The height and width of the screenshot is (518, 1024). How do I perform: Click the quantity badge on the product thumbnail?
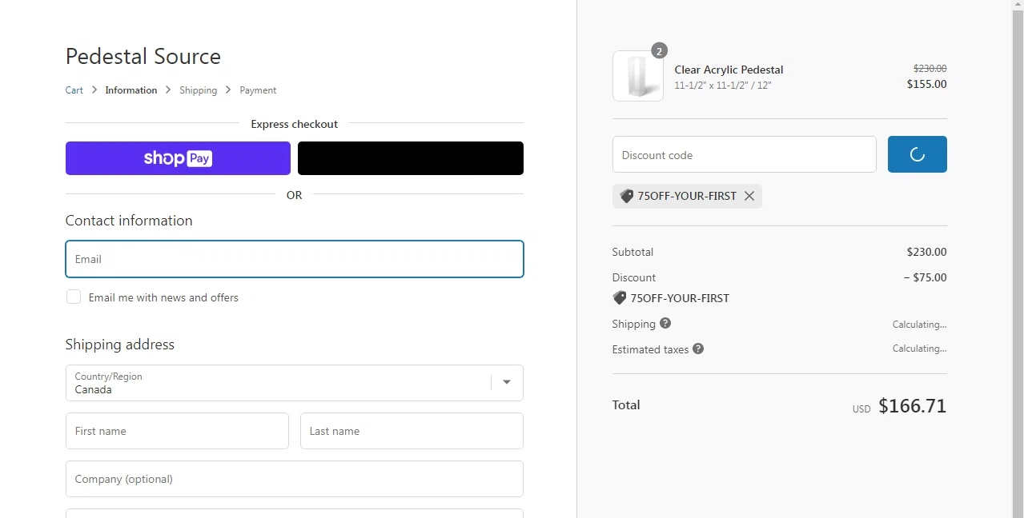pos(659,51)
